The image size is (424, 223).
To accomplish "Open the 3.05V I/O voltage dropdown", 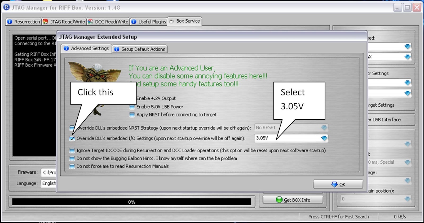I will pyautogui.click(x=291, y=138).
